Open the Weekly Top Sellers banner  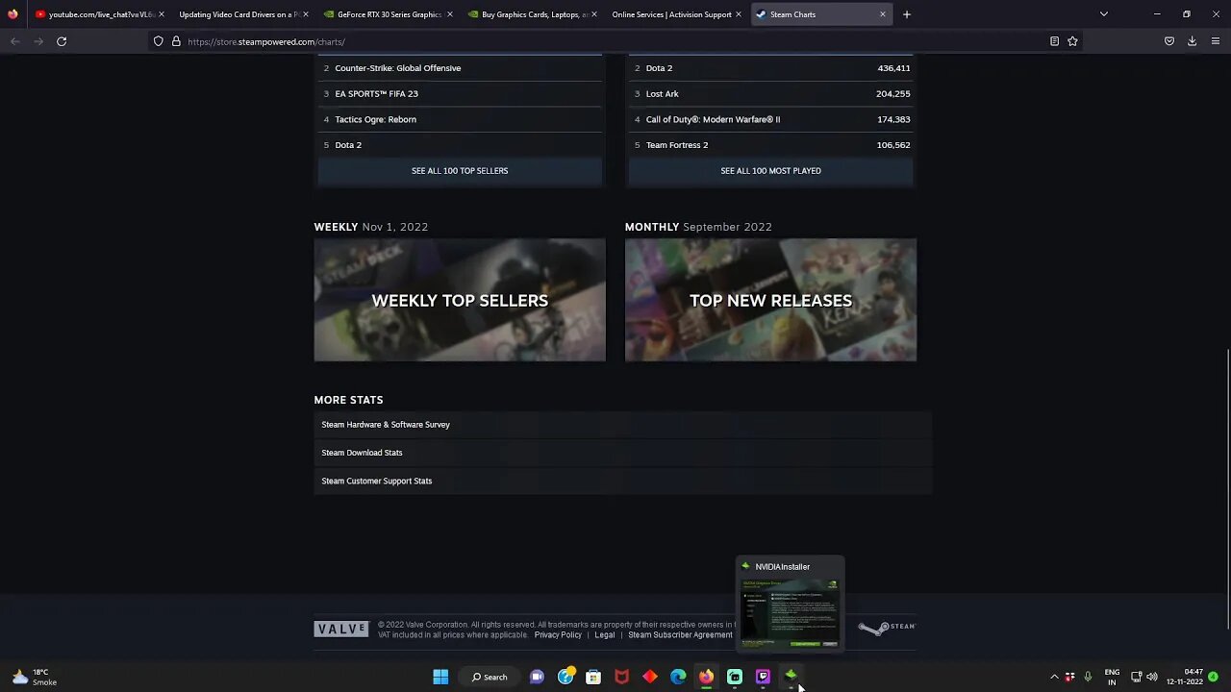tap(460, 300)
